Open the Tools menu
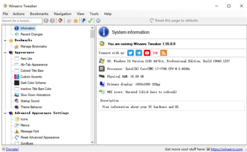The image size is (247, 152). click(x=94, y=14)
